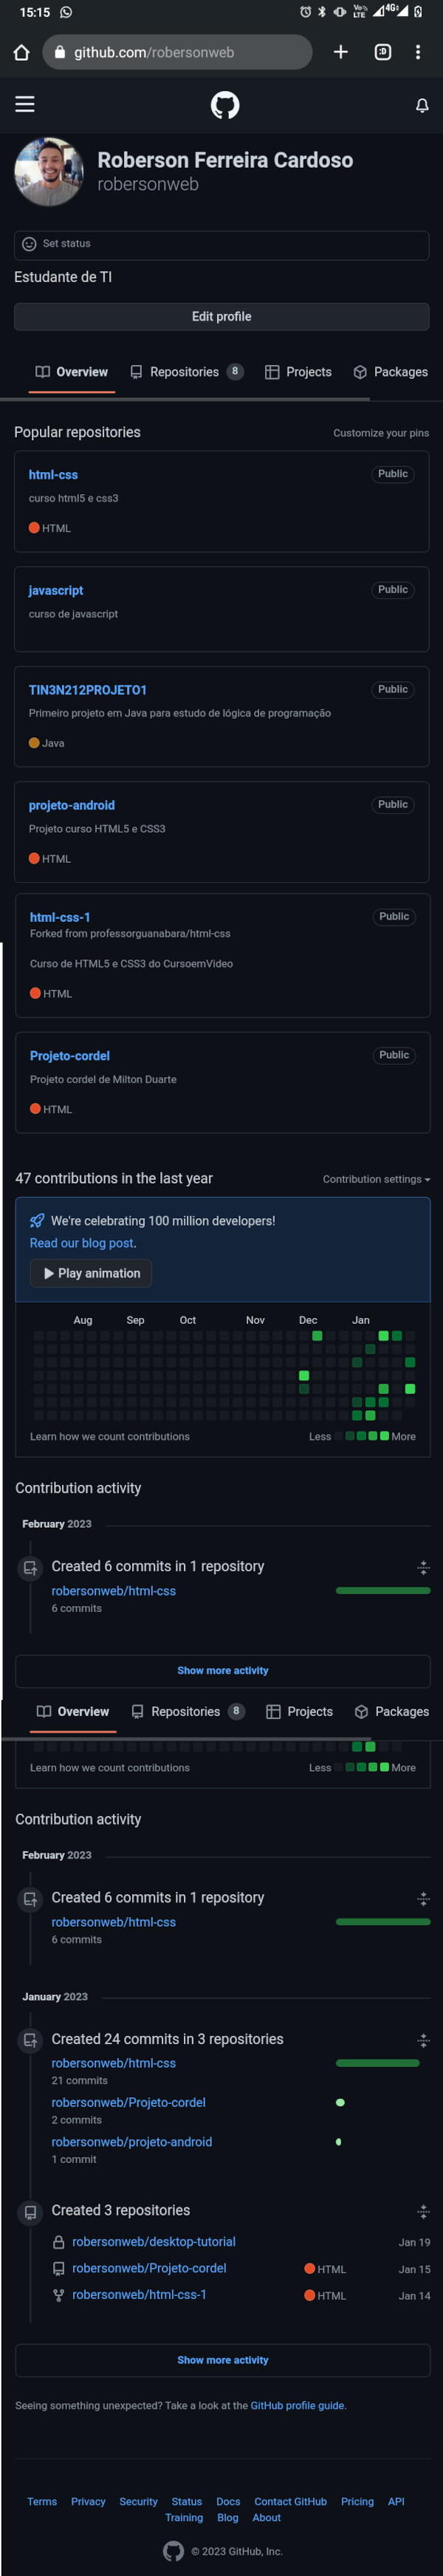Select the sticky Overview tab lower down

point(73,1712)
